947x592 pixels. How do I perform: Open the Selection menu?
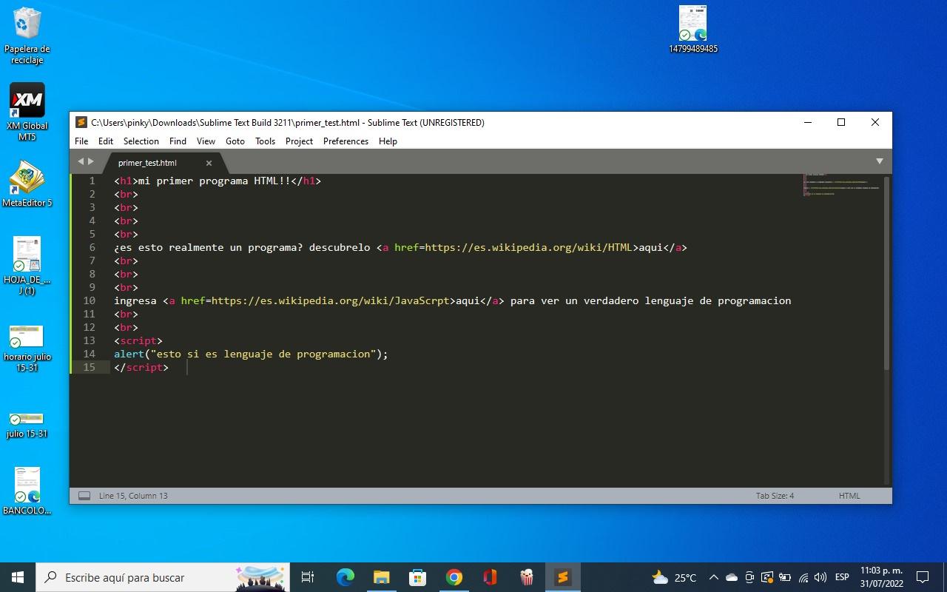tap(141, 141)
